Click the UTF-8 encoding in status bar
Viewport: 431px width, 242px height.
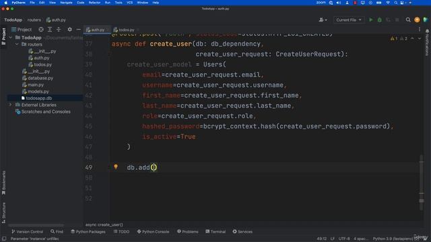pyautogui.click(x=344, y=239)
